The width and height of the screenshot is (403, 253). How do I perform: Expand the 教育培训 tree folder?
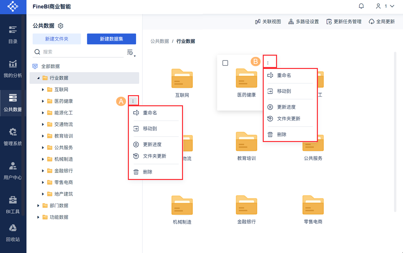(x=43, y=136)
